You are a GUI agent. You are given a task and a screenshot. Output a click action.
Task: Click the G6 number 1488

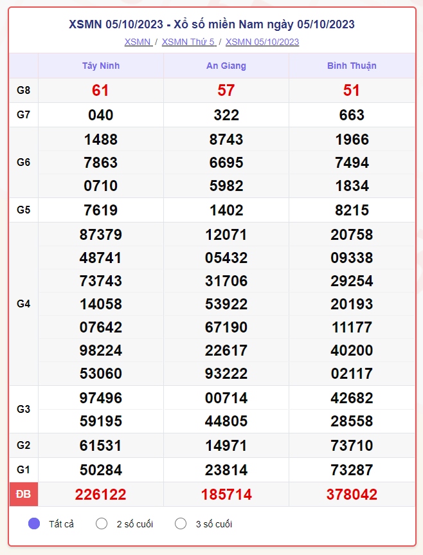(101, 140)
